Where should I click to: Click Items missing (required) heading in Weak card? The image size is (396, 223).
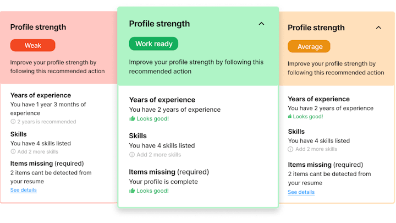point(47,164)
